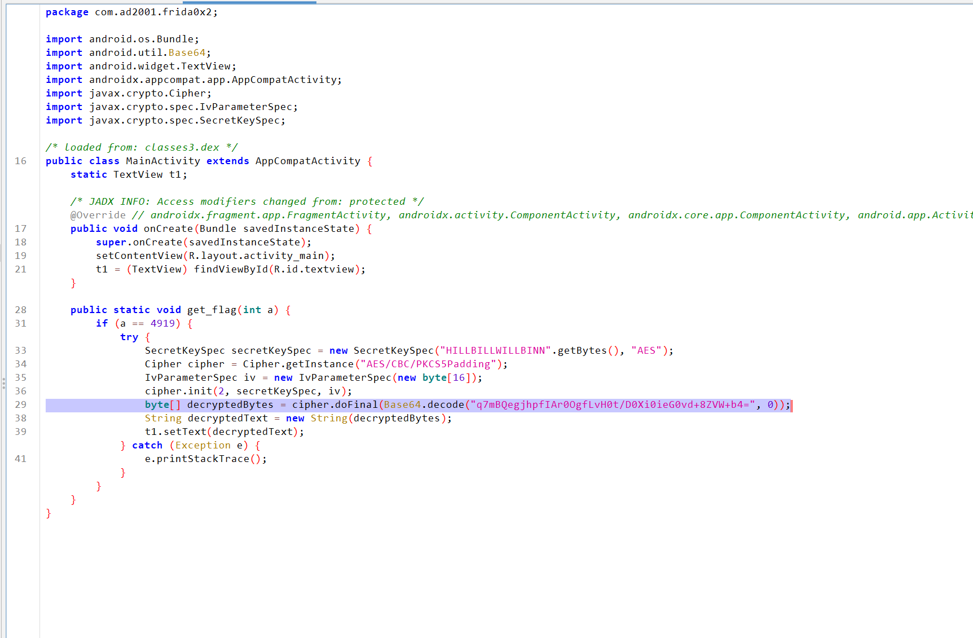Click line number 28 in the gutter
Viewport: 973px width, 638px height.
21,310
